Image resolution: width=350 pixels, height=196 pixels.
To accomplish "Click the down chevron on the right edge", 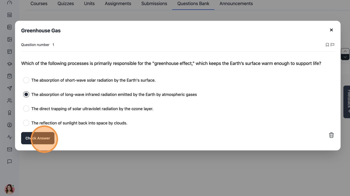I will pos(345,57).
